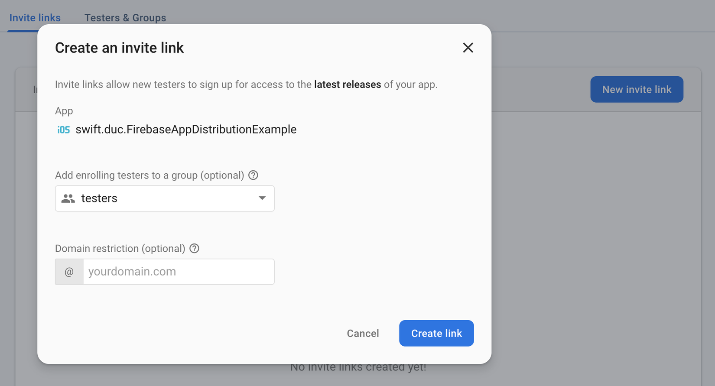Click the "Create an invite link" dialog title
The image size is (715, 386).
[120, 48]
